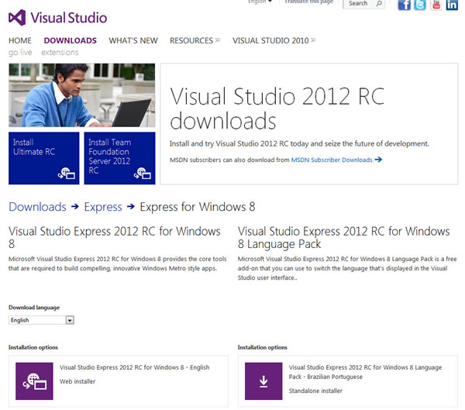The height and width of the screenshot is (410, 465).
Task: Go to the HOME menu item
Action: (x=20, y=40)
